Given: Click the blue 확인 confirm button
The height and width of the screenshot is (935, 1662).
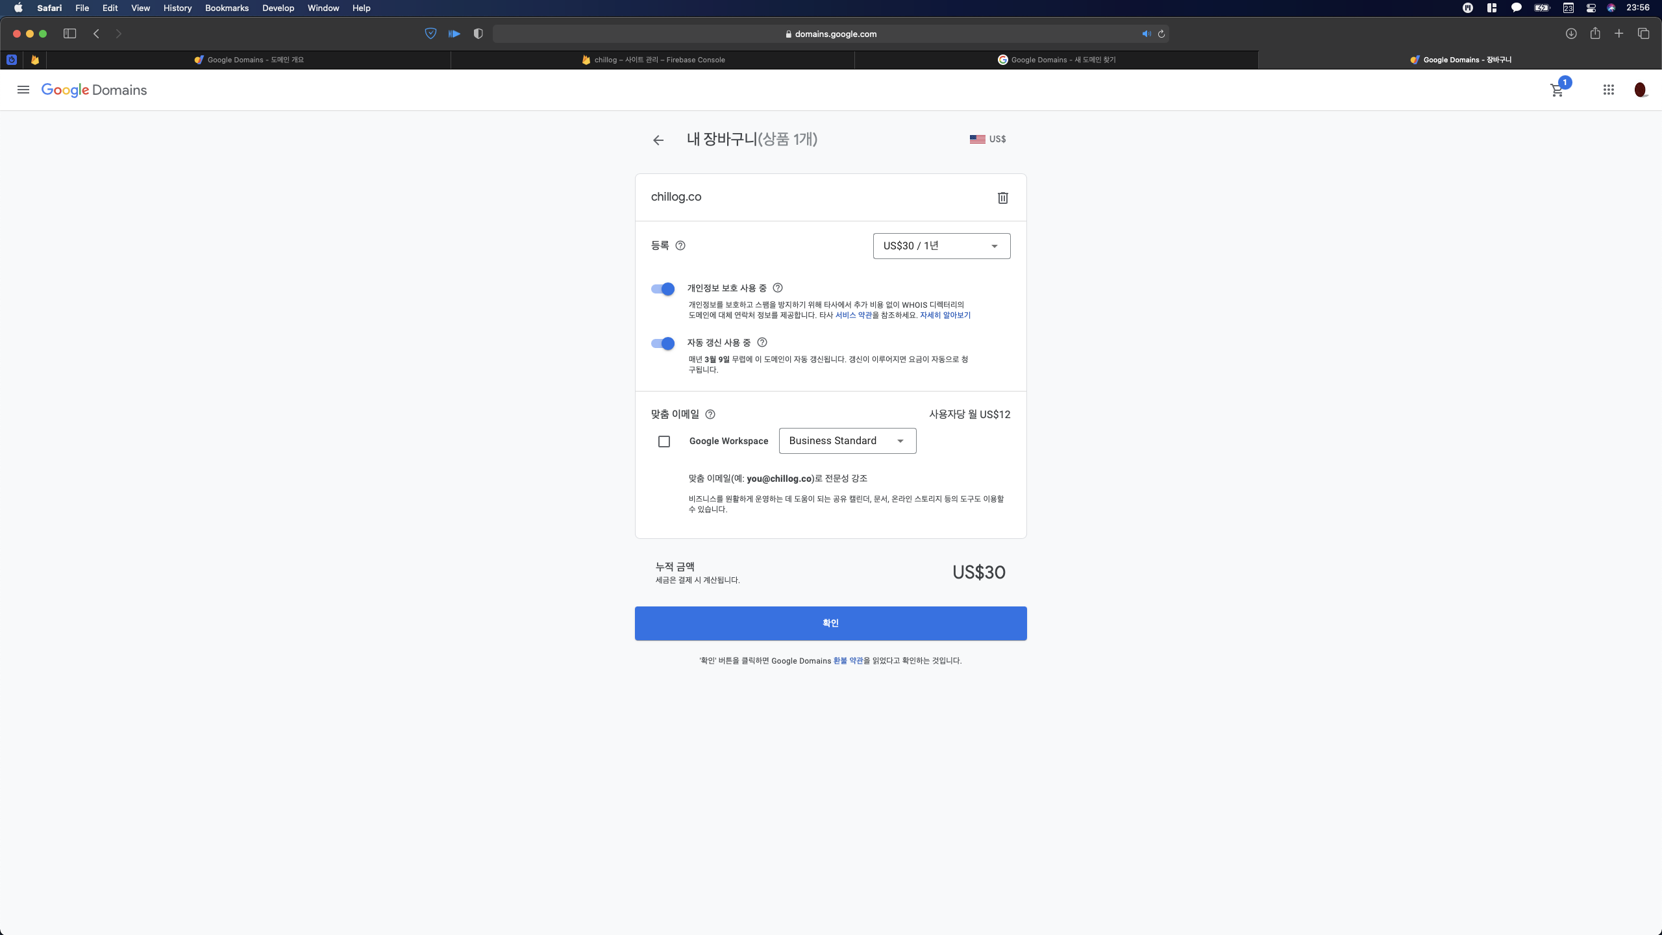Looking at the screenshot, I should coord(830,623).
